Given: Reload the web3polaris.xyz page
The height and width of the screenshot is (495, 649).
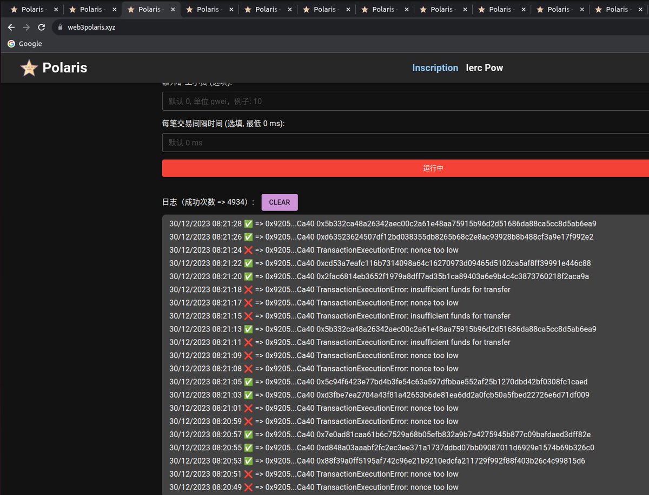Looking at the screenshot, I should tap(42, 28).
